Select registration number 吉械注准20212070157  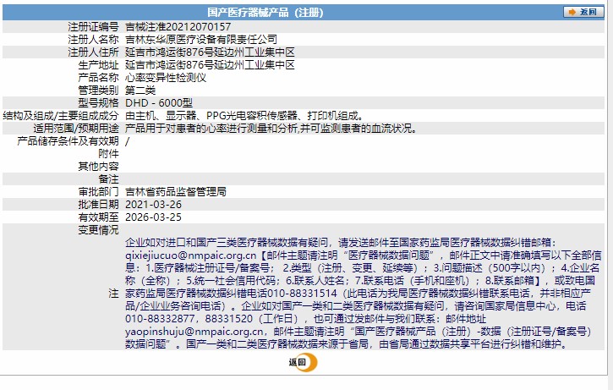(x=178, y=26)
